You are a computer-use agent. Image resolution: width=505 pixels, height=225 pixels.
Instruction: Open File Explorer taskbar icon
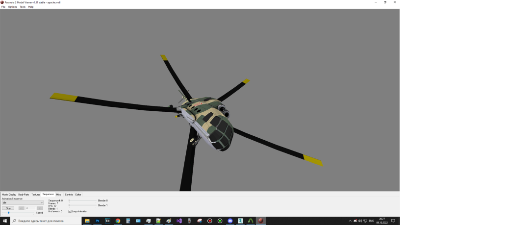[x=87, y=221]
